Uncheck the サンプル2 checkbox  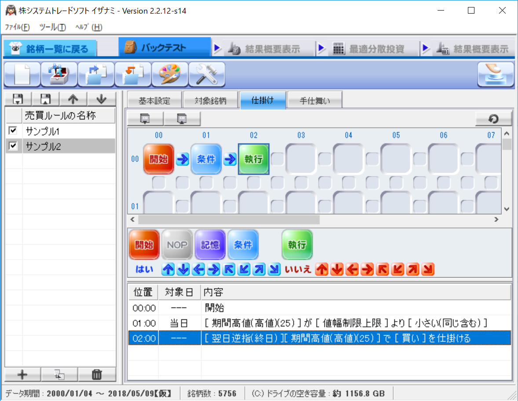[x=13, y=145]
